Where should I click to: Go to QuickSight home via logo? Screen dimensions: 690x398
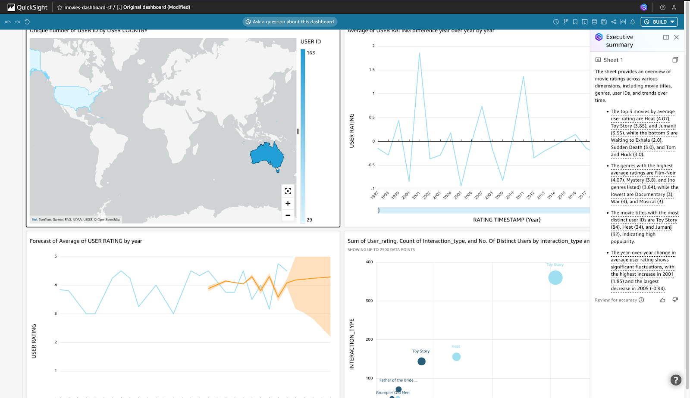click(x=27, y=7)
